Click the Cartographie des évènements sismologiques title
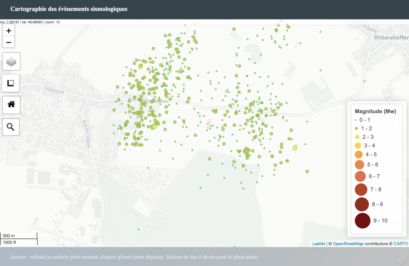This screenshot has width=409, height=266. click(69, 9)
